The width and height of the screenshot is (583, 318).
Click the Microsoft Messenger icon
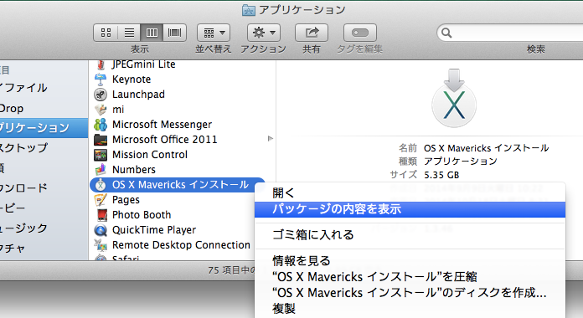pos(101,125)
